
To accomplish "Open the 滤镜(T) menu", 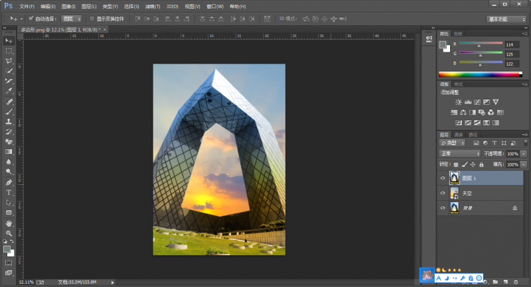I will point(151,5).
